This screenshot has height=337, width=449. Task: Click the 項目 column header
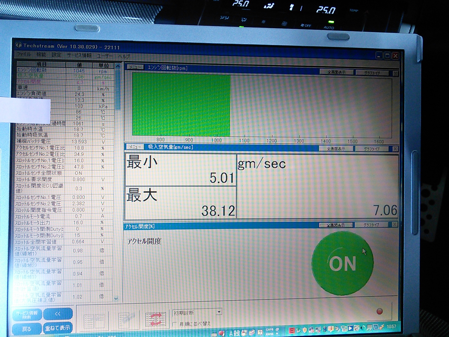click(x=41, y=64)
